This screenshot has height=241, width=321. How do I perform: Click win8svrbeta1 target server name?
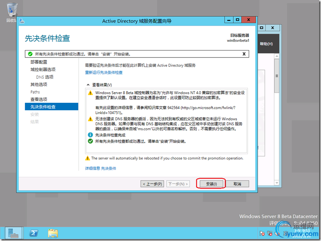(x=238, y=40)
